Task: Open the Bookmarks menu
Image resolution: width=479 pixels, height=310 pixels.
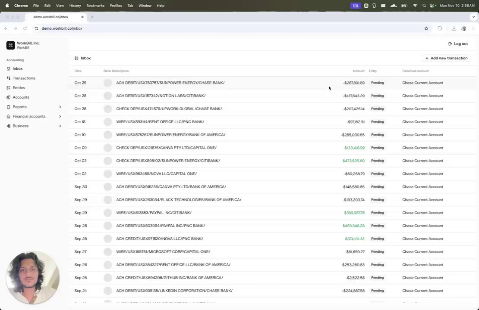Action: click(x=95, y=6)
